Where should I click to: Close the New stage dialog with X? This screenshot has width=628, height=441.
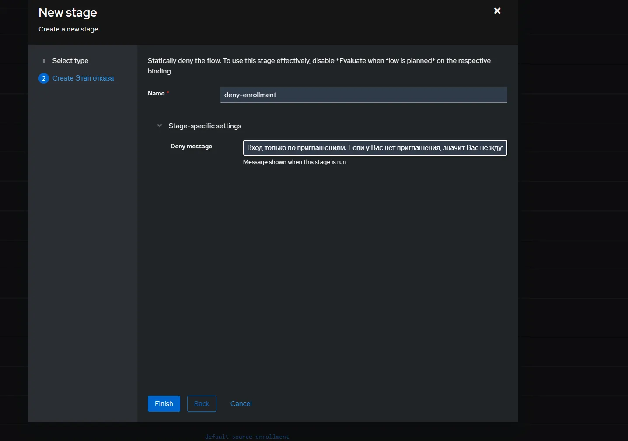(497, 11)
